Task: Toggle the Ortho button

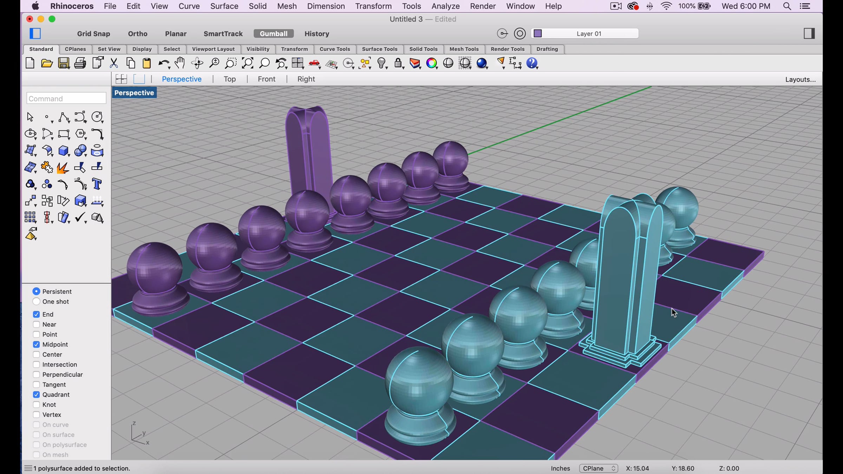Action: [138, 34]
